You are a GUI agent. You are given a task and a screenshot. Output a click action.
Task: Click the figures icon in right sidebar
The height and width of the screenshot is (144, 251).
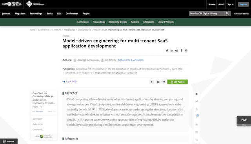196,124
